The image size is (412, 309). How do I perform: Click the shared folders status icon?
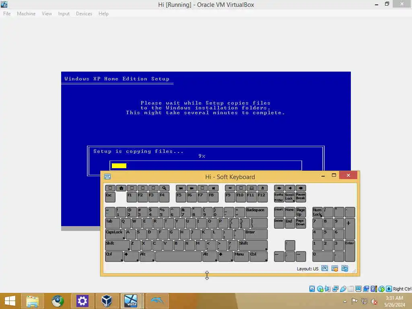[350, 289]
